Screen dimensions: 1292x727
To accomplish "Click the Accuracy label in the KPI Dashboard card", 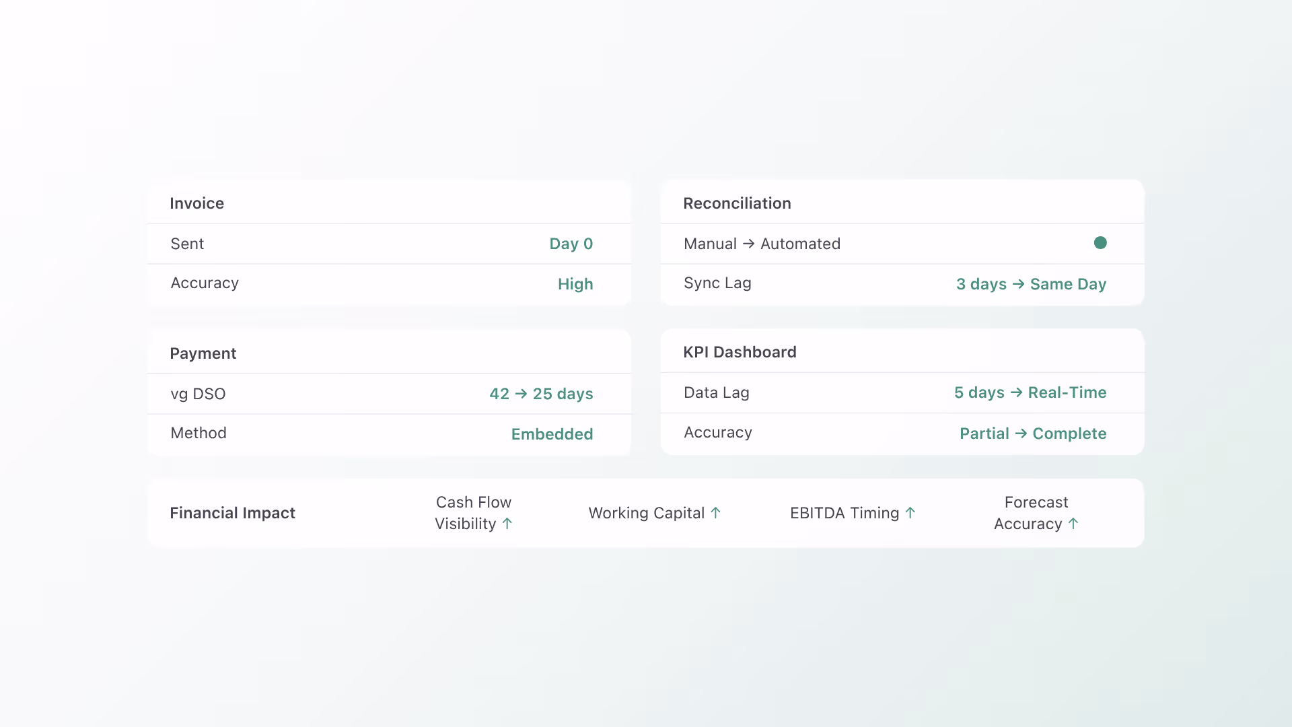I will point(718,433).
